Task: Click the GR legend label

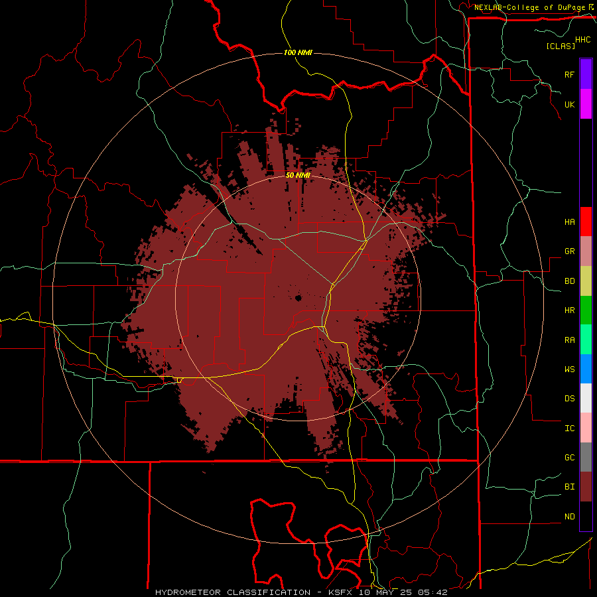Action: pyautogui.click(x=569, y=251)
